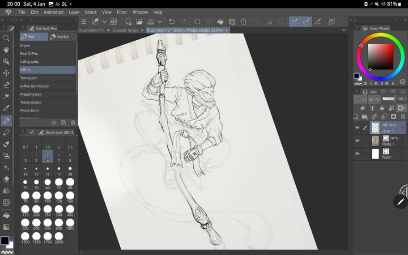Select the Eyedropper tool

pos(6,108)
